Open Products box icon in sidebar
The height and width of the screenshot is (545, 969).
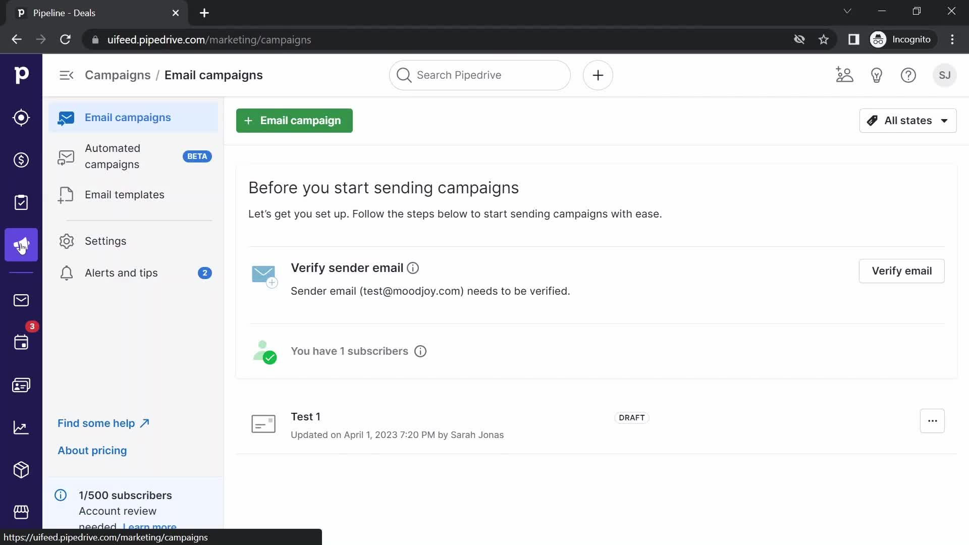tap(21, 470)
